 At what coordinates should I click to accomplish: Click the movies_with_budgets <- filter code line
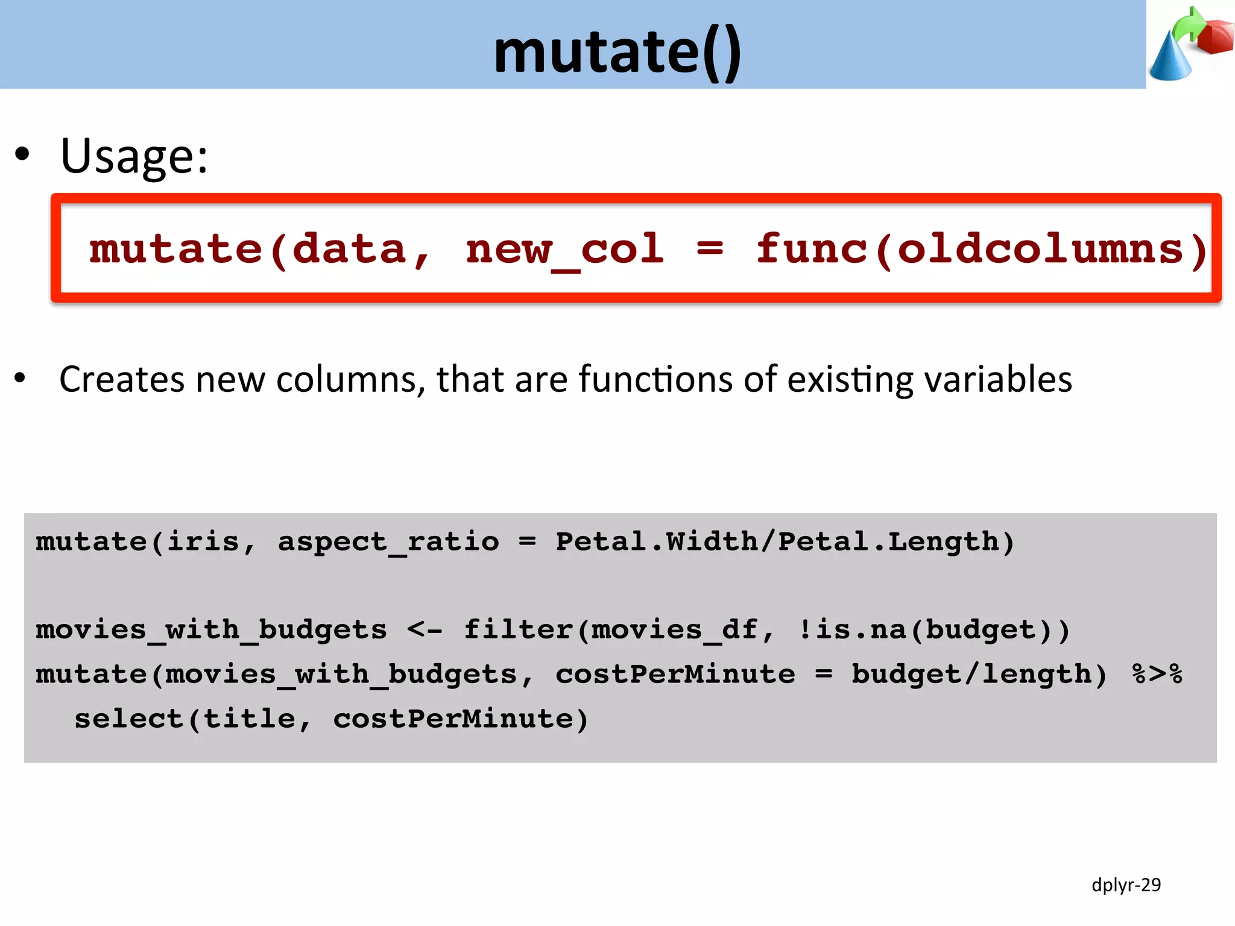pos(553,631)
